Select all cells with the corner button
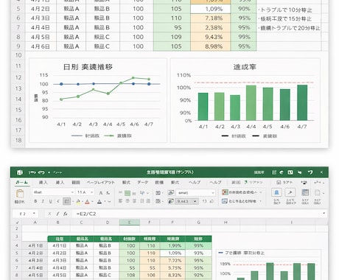Viewport: 339px width, 280px height. point(17,223)
